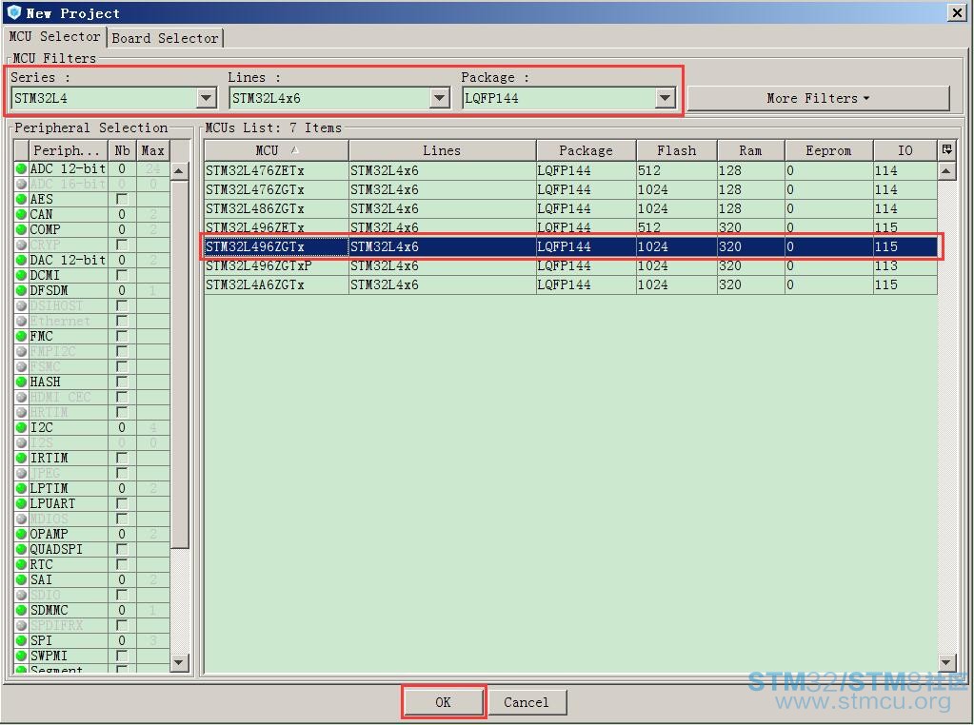Select the STM32L496ZGTxP row
This screenshot has height=725, width=974.
570,265
